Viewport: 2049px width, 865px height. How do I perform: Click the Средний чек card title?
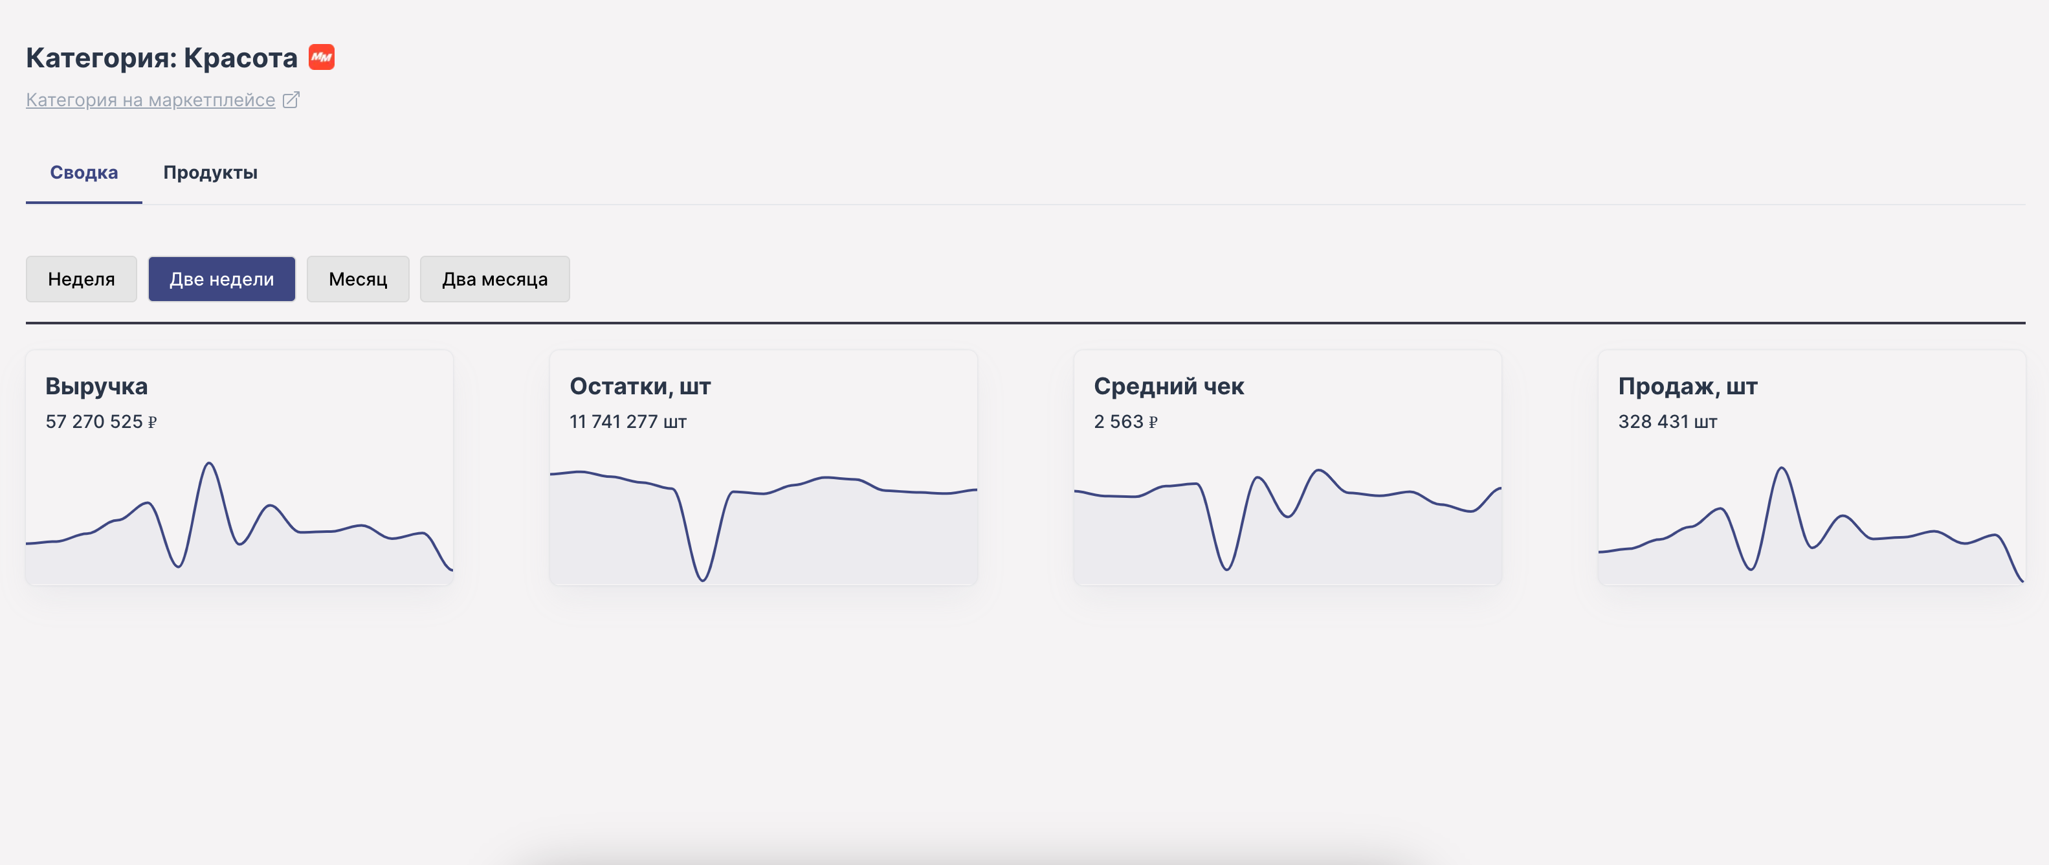coord(1168,386)
